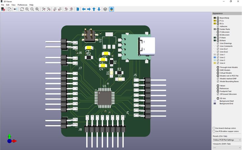
Task: Enable Use PCB editor copper colors
Action: coord(214,131)
